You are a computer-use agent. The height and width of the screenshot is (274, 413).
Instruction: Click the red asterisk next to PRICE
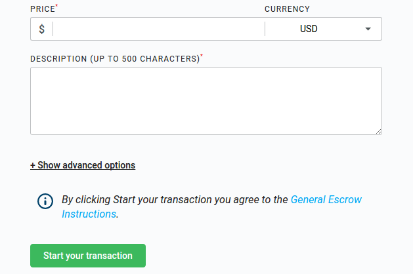(x=56, y=5)
